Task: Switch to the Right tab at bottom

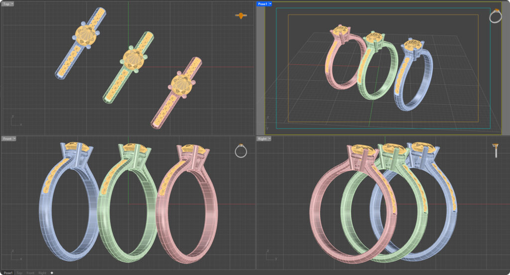Action: click(x=43, y=273)
